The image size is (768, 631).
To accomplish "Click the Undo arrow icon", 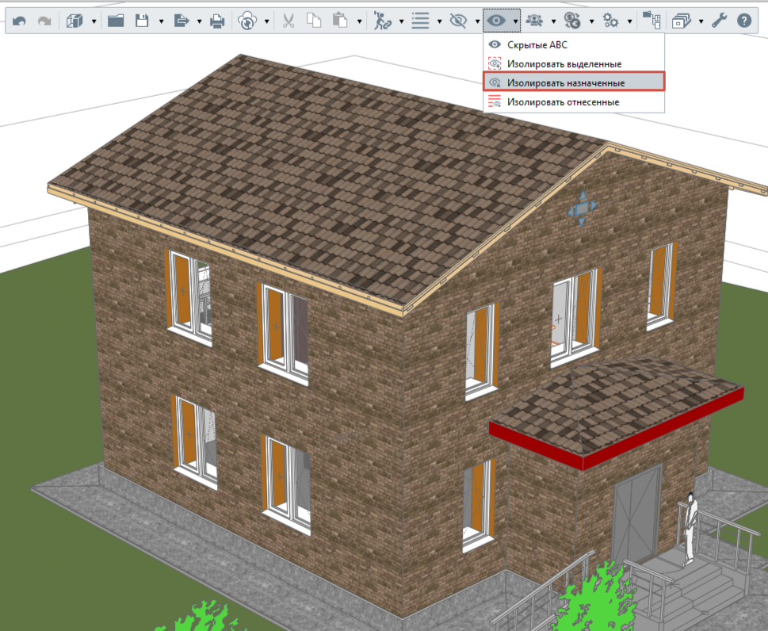I will (19, 21).
